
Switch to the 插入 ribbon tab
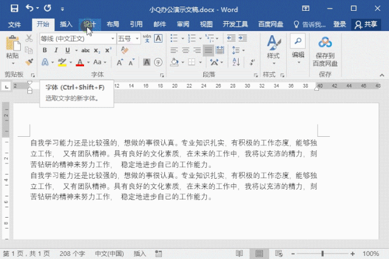pos(66,24)
